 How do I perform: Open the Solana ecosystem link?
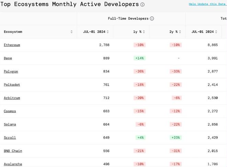coord(10,124)
